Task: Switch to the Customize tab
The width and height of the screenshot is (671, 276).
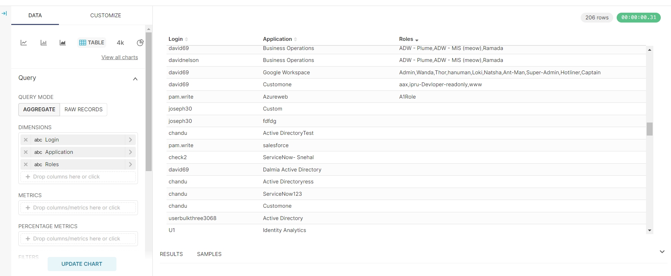Action: 105,15
